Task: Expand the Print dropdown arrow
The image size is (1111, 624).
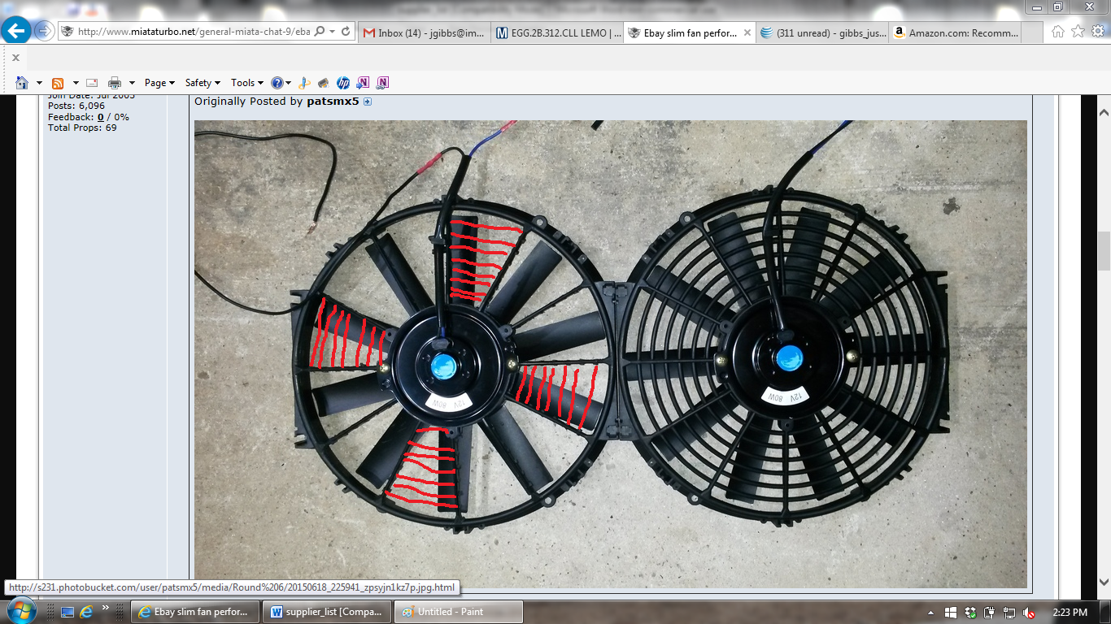Action: tap(132, 83)
